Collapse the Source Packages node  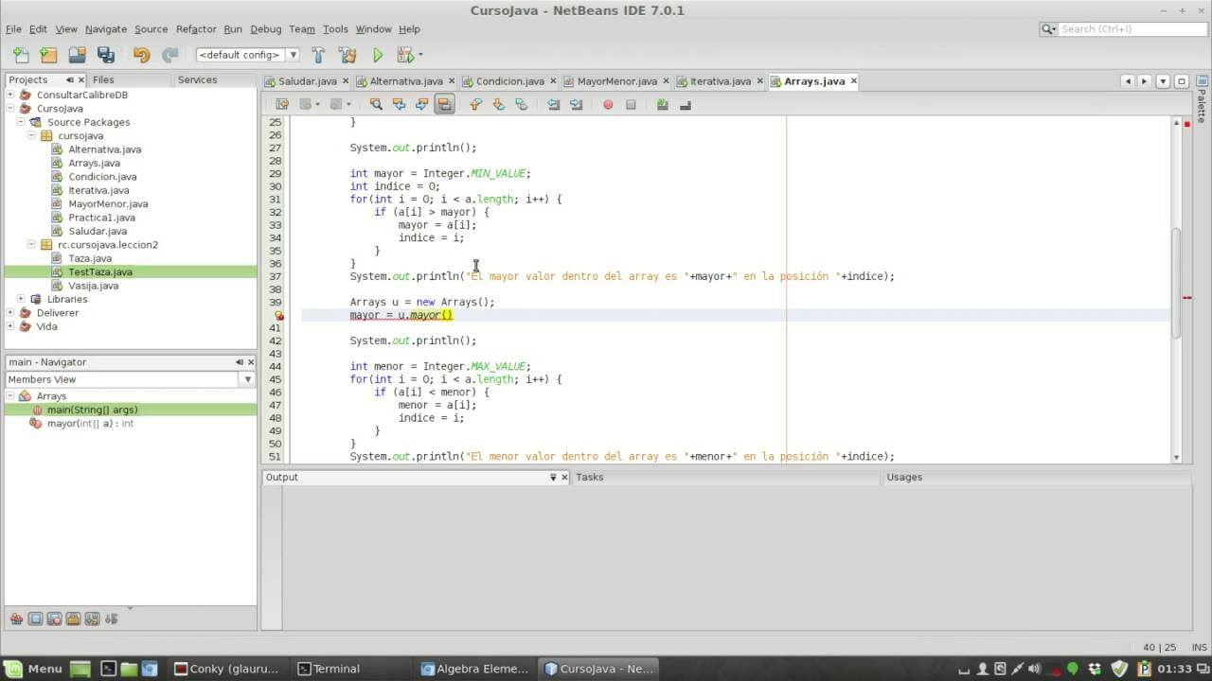coord(21,122)
